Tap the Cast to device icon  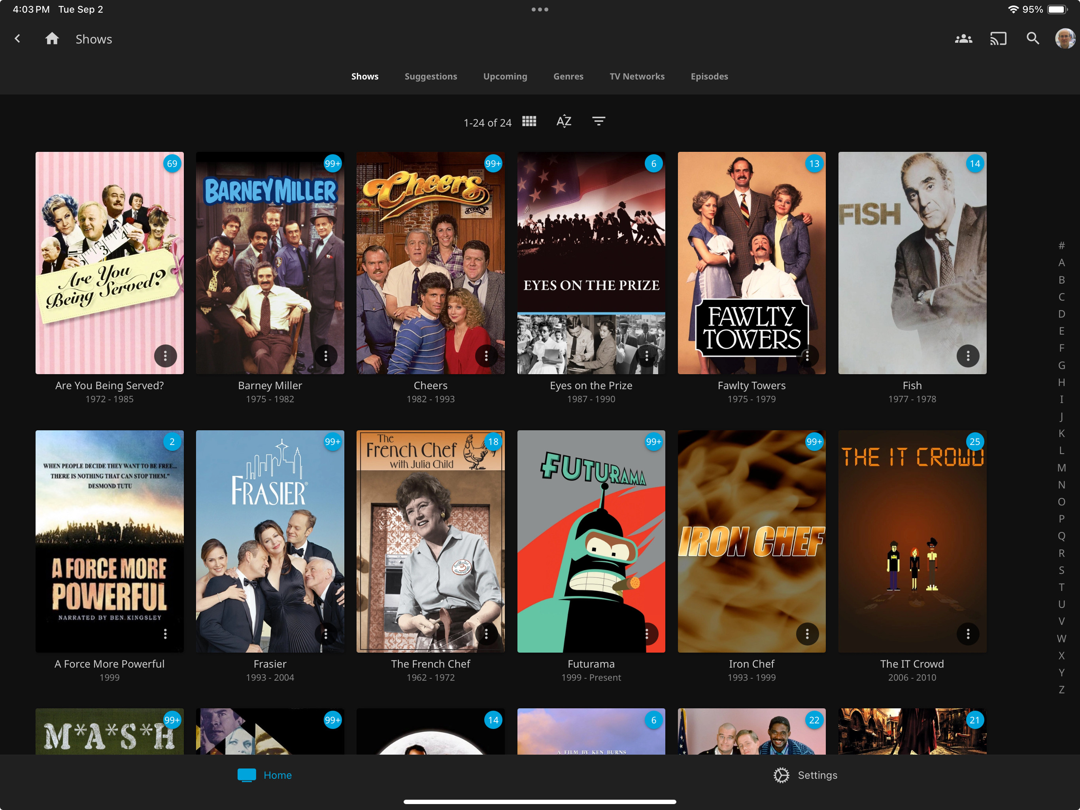point(997,39)
